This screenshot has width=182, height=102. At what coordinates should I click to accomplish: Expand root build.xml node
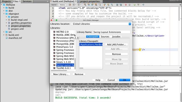pos(4,35)
